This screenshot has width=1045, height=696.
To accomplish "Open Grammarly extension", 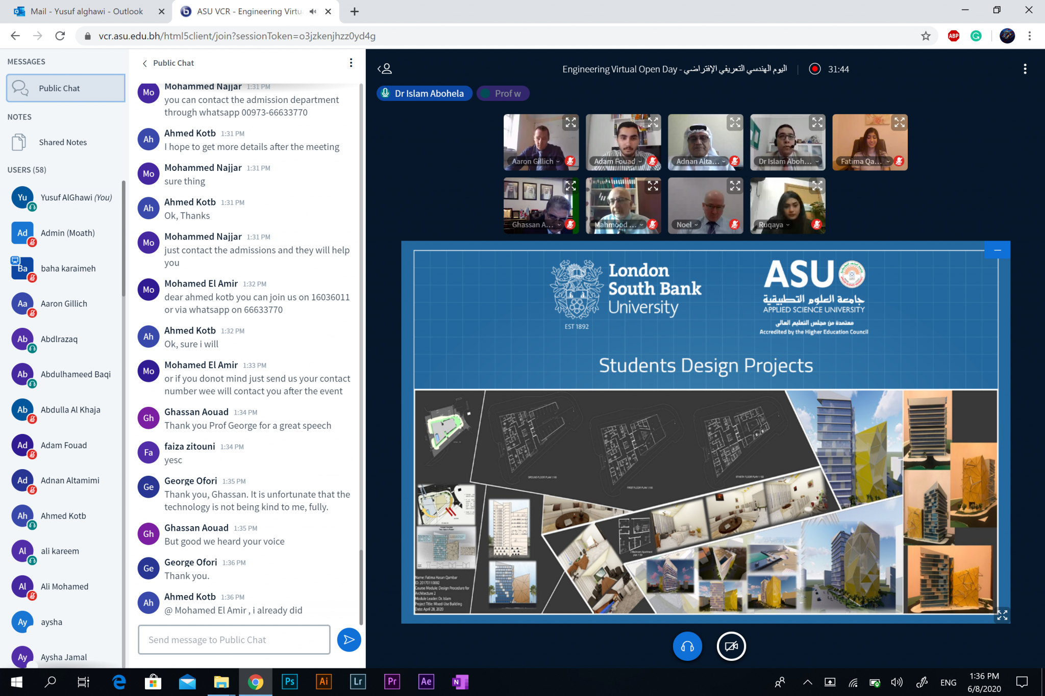I will [x=976, y=36].
